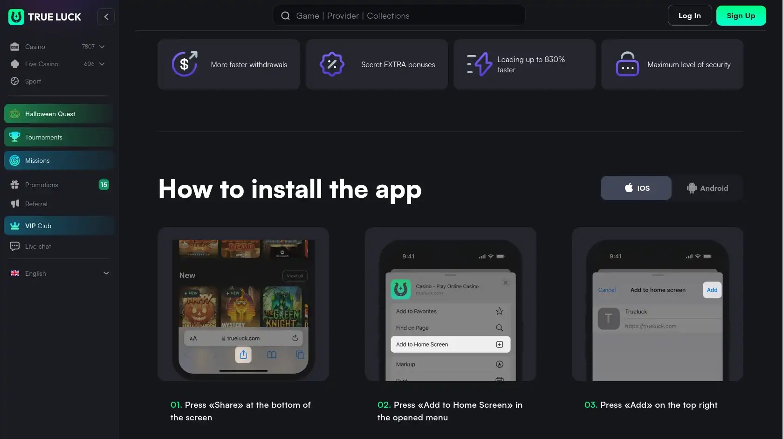This screenshot has width=783, height=439.
Task: Open the Tournaments page
Action: pyautogui.click(x=59, y=137)
